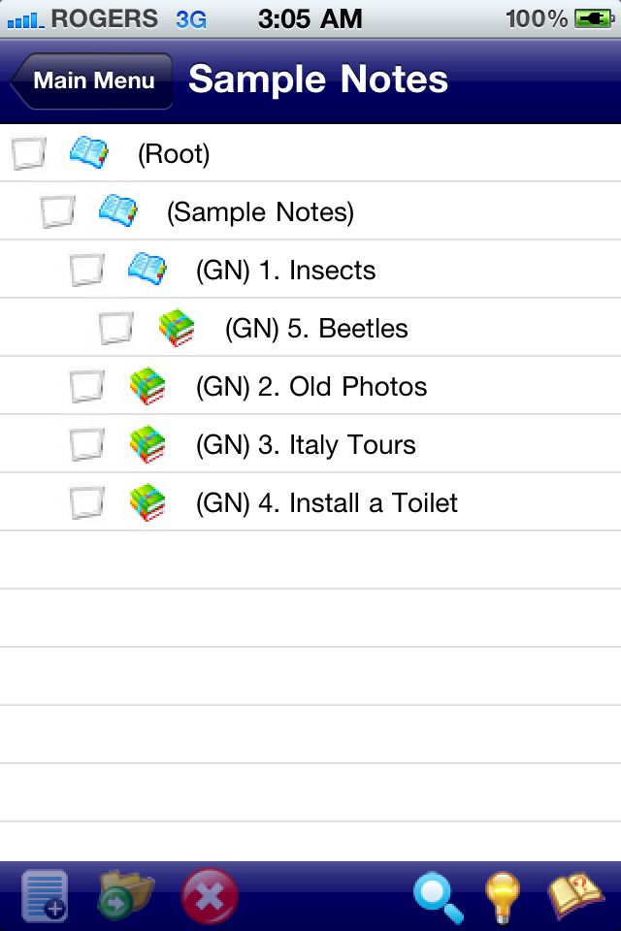
Task: Collapse the (GN) 1. Insects open book folder
Action: [147, 269]
